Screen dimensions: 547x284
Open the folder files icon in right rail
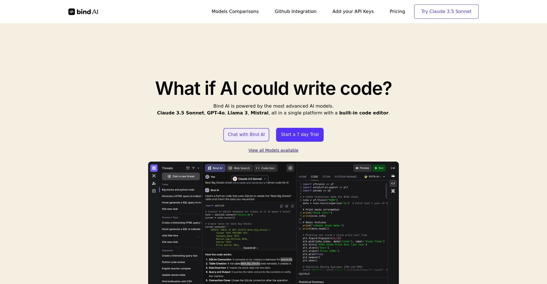tap(393, 176)
